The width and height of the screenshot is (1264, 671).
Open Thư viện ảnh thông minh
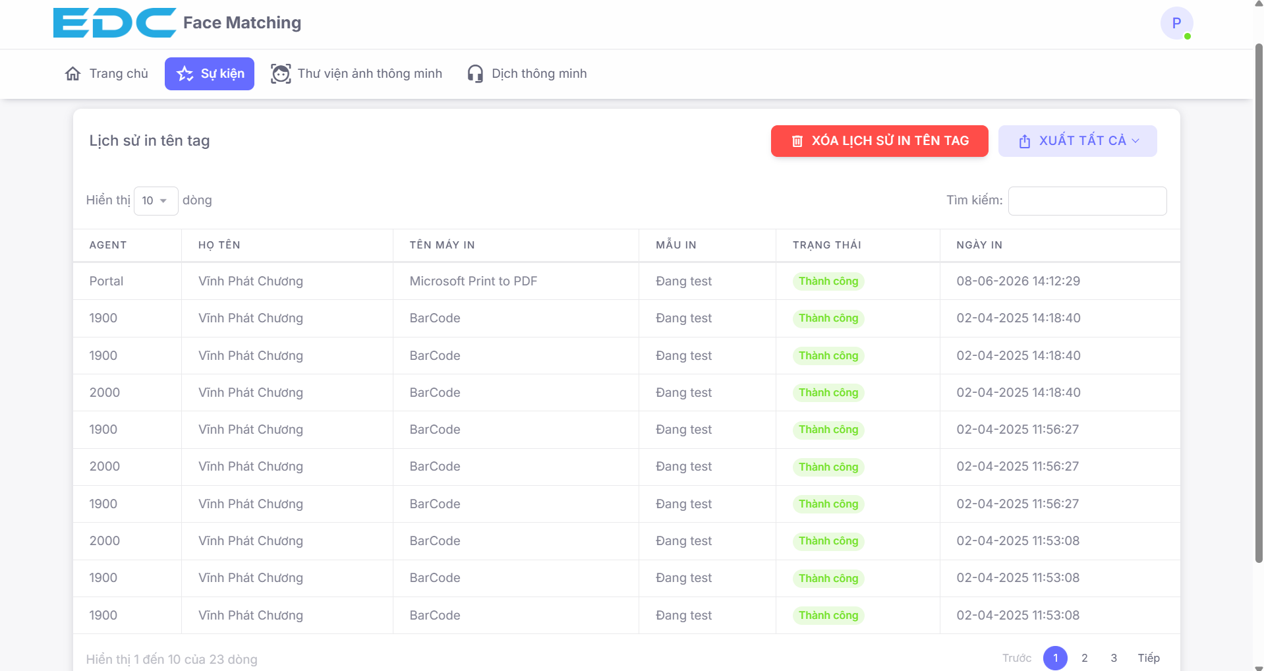point(357,73)
